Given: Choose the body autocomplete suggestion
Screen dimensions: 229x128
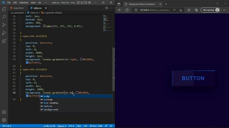Looking at the screenshot, I should click(x=76, y=96).
